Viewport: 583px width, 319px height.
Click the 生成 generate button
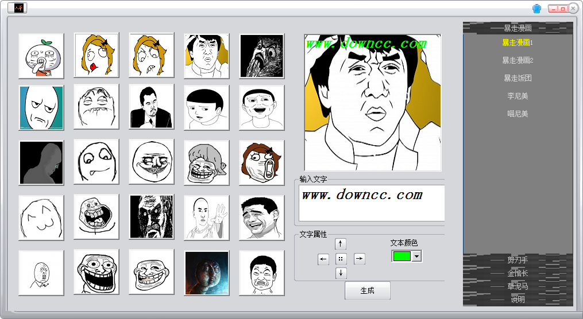point(368,290)
